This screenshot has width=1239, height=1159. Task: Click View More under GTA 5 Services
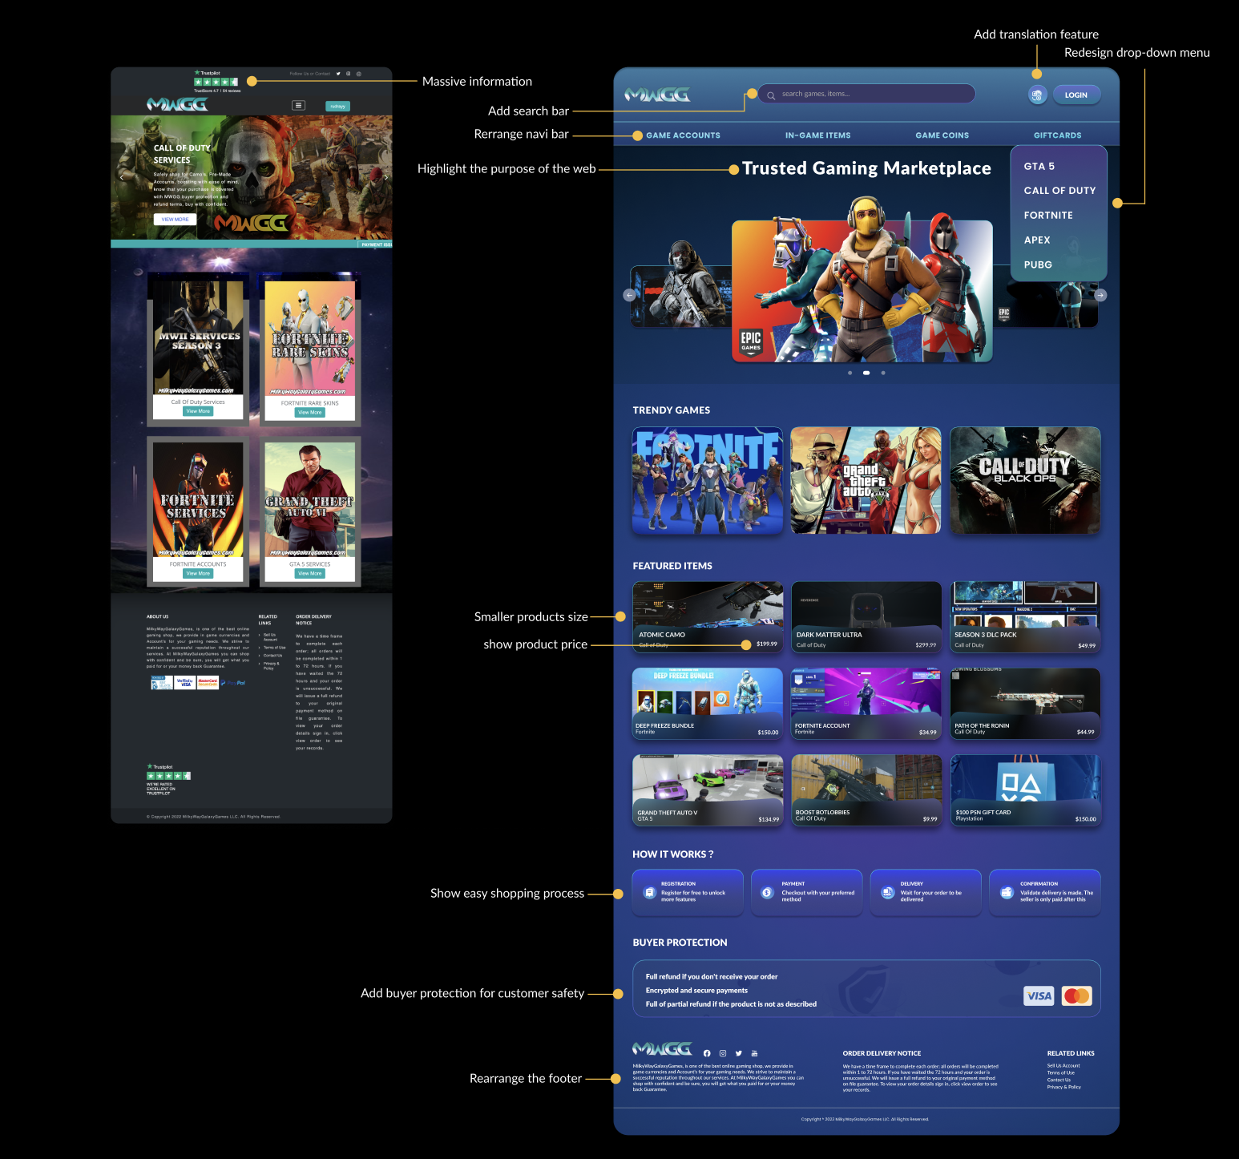(309, 573)
